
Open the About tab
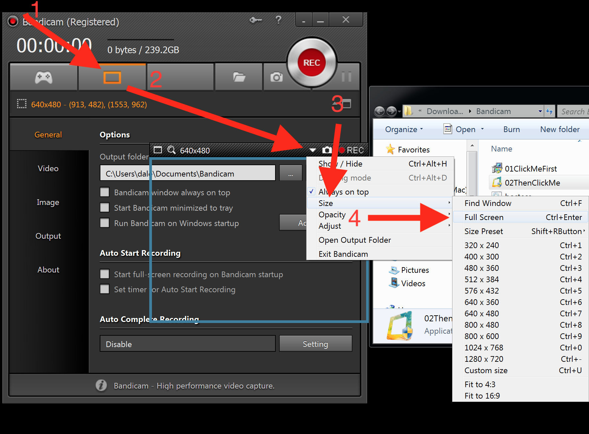[x=48, y=270]
